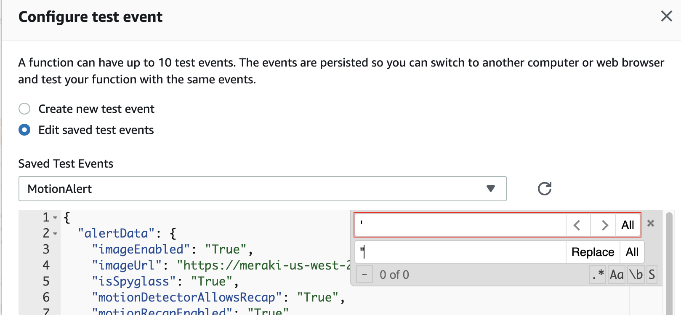Close the find and replace panel

click(651, 223)
